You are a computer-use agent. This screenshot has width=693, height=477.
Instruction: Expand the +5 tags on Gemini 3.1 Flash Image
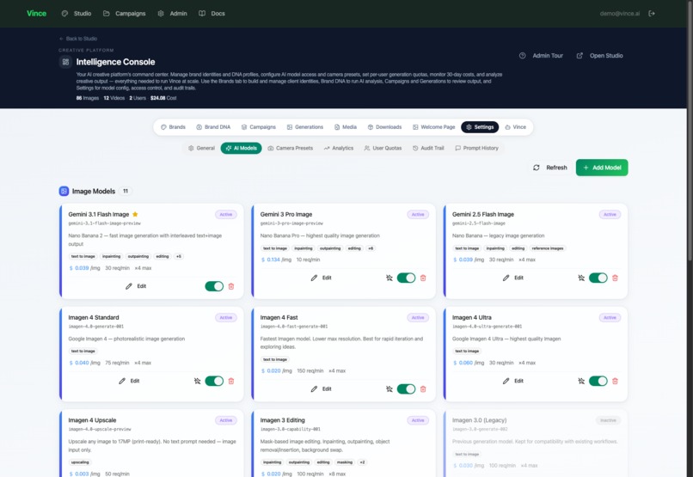pyautogui.click(x=179, y=256)
